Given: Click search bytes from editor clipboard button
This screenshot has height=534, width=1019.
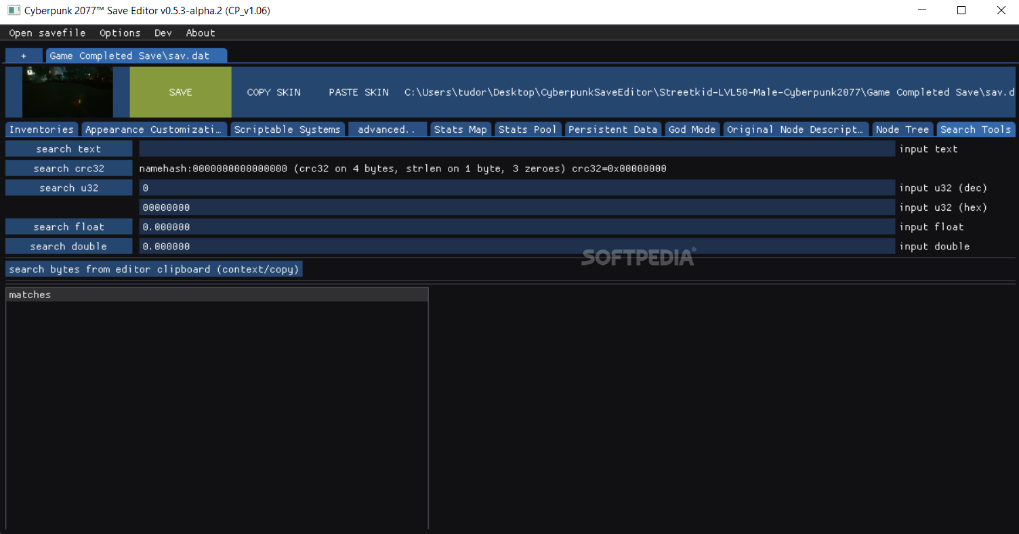Looking at the screenshot, I should [154, 270].
